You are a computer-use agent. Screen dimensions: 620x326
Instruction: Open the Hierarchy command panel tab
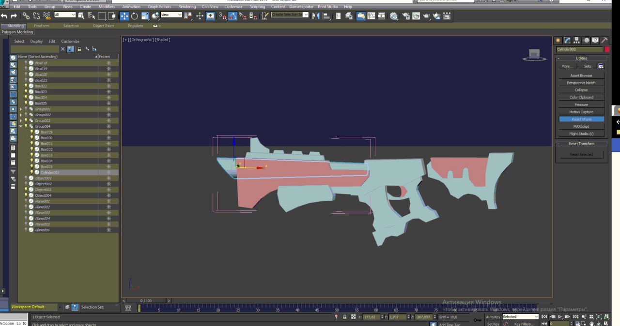577,40
